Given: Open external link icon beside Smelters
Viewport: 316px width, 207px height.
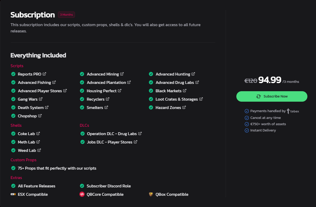Looking at the screenshot, I should (x=106, y=107).
